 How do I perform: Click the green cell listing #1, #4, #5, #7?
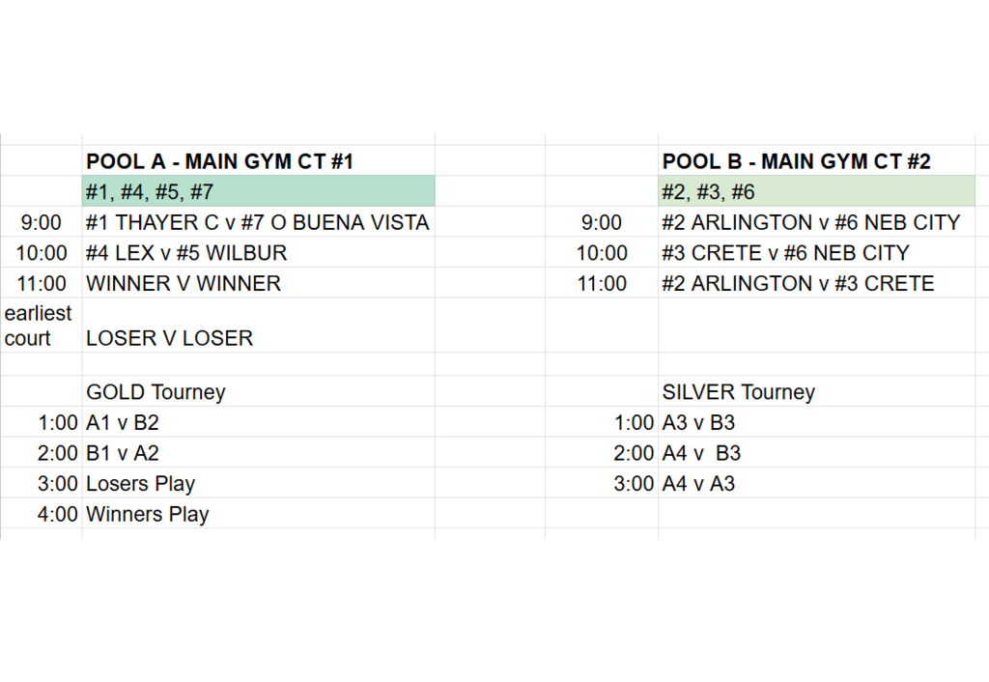(x=258, y=191)
